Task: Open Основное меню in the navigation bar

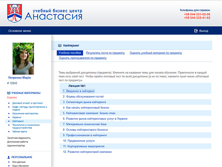Action: click(20, 31)
